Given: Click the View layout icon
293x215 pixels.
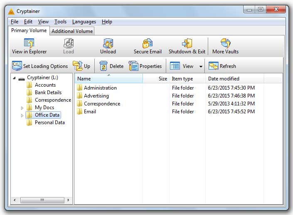Looking at the screenshot, I should point(175,66).
